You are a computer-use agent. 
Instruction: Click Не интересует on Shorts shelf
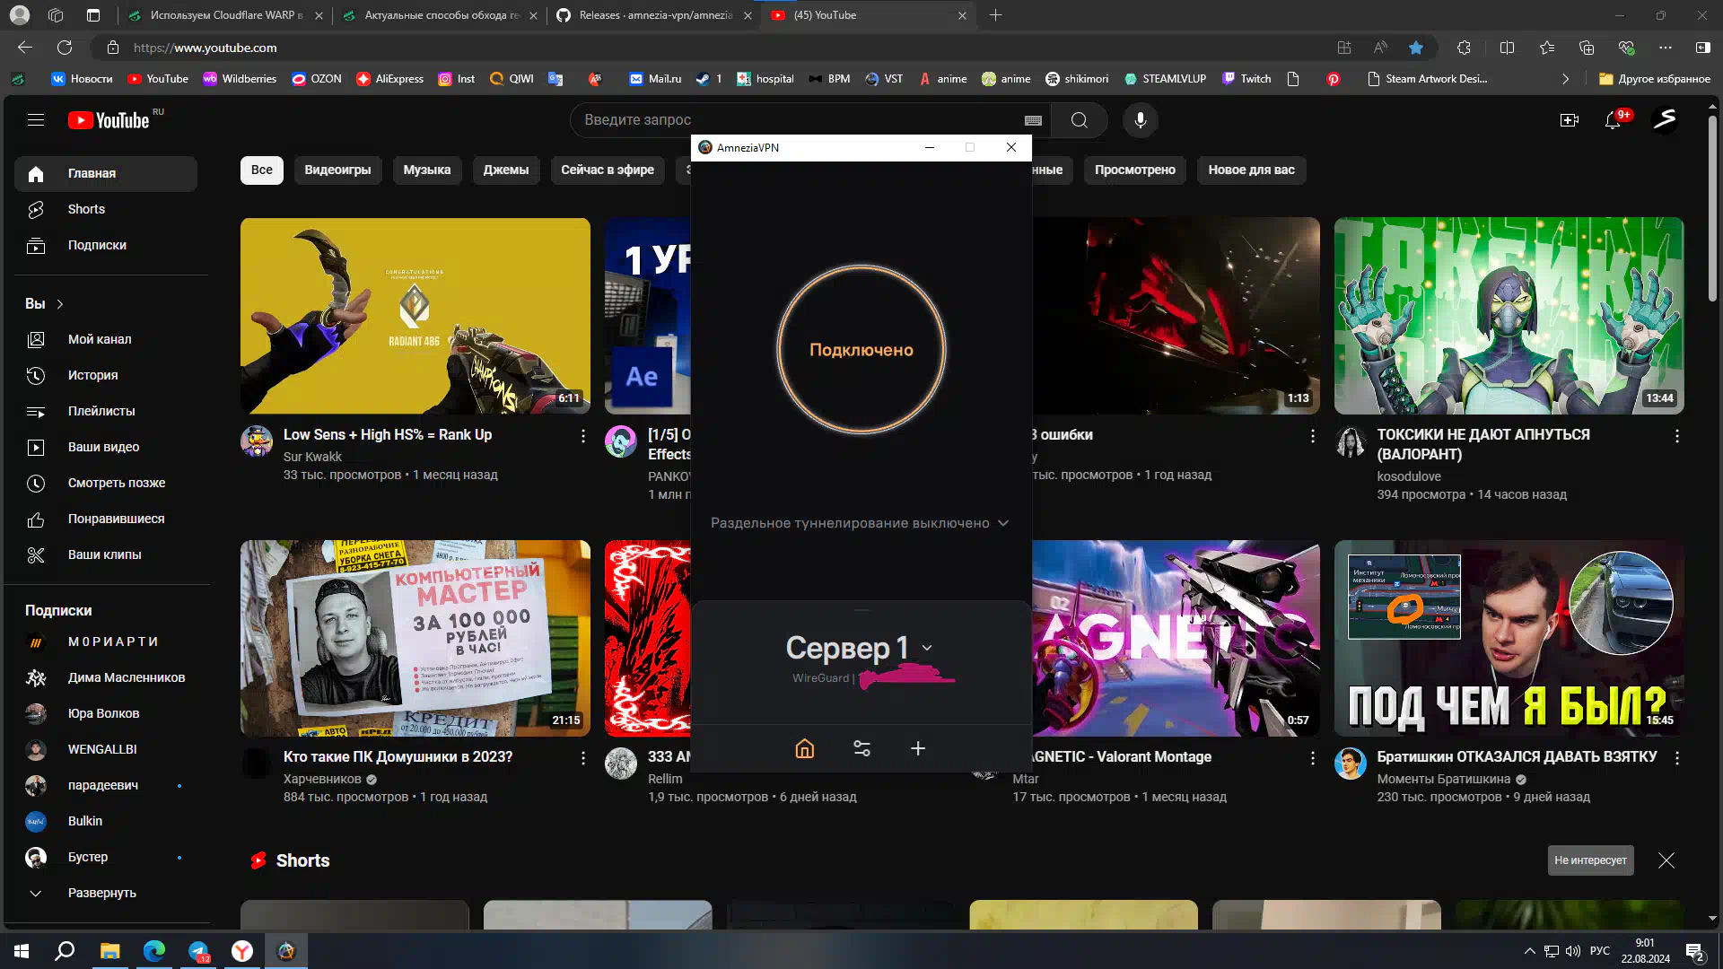[1590, 860]
